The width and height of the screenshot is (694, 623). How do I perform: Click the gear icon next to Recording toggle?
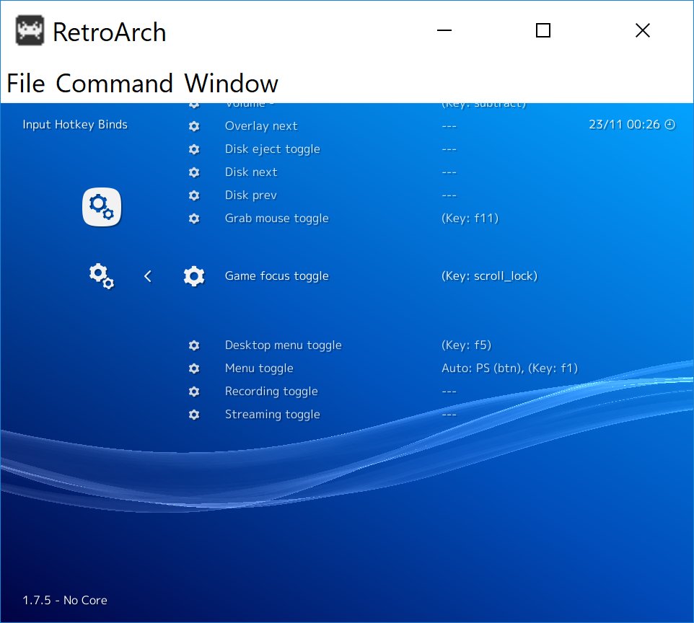click(x=194, y=392)
